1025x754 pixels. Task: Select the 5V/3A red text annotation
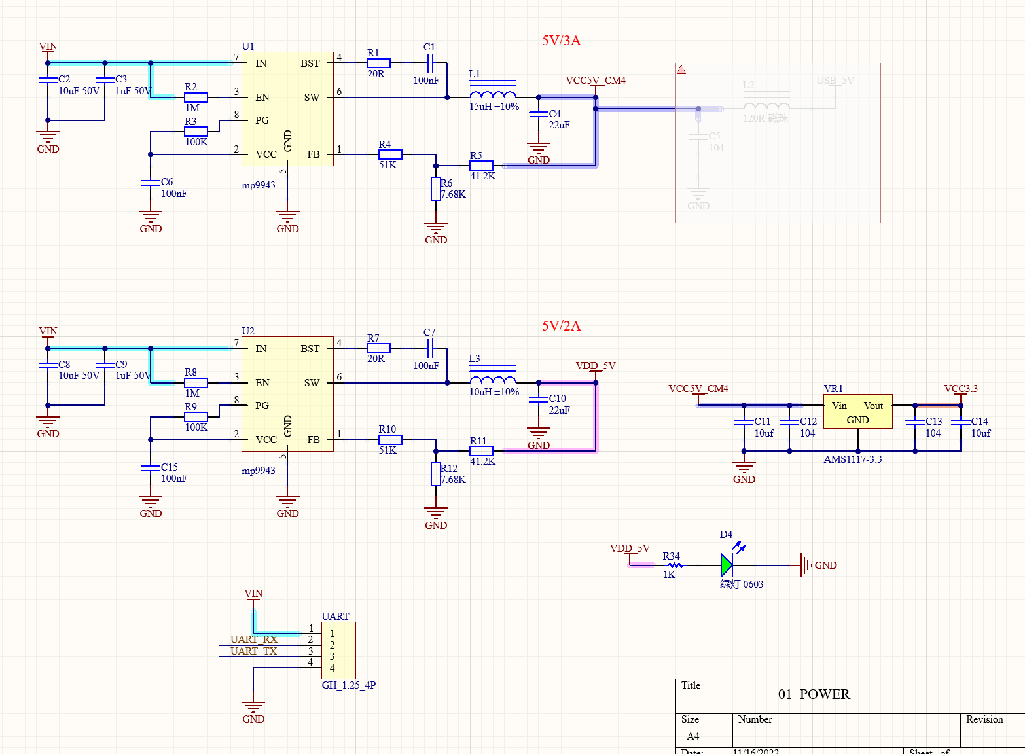click(x=561, y=41)
